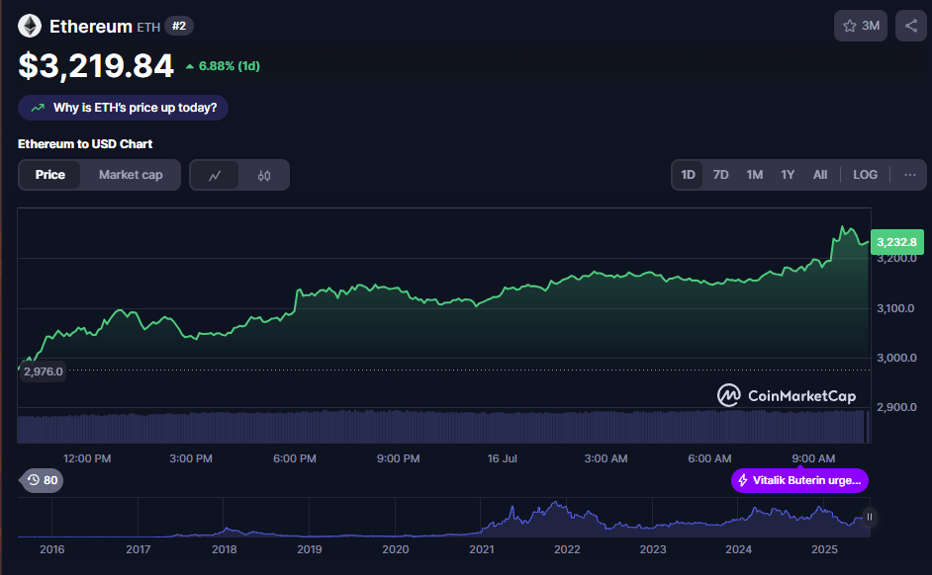Click the 2024 label on the timeline

click(738, 549)
